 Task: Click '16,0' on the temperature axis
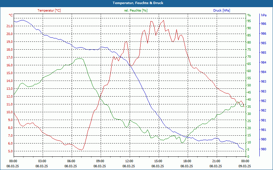click(x=10, y=65)
